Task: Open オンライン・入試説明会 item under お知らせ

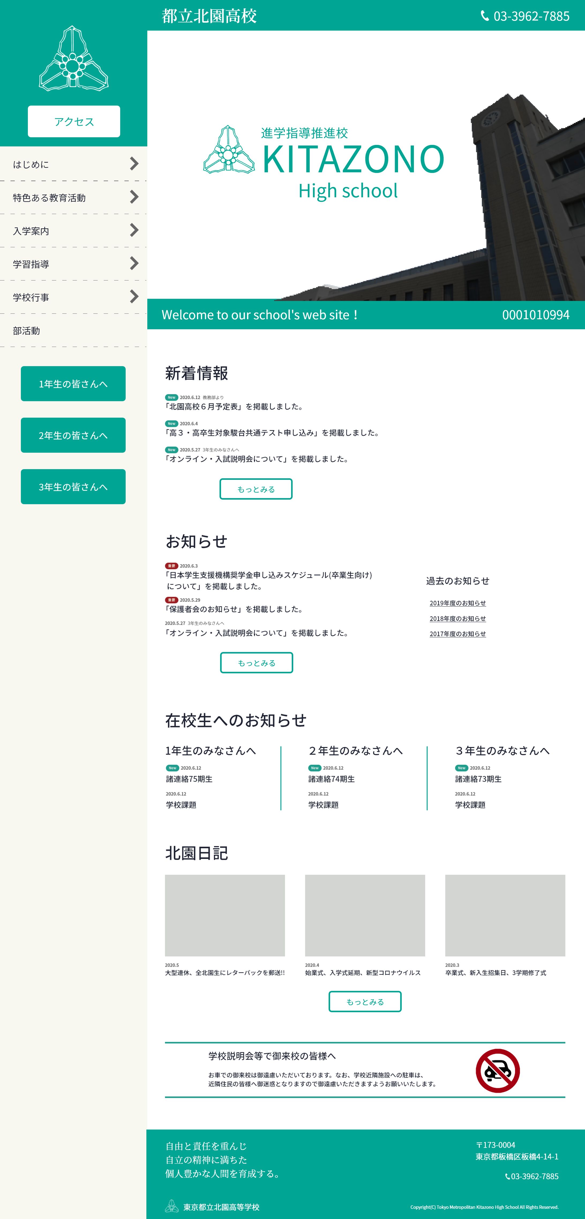Action: click(257, 633)
